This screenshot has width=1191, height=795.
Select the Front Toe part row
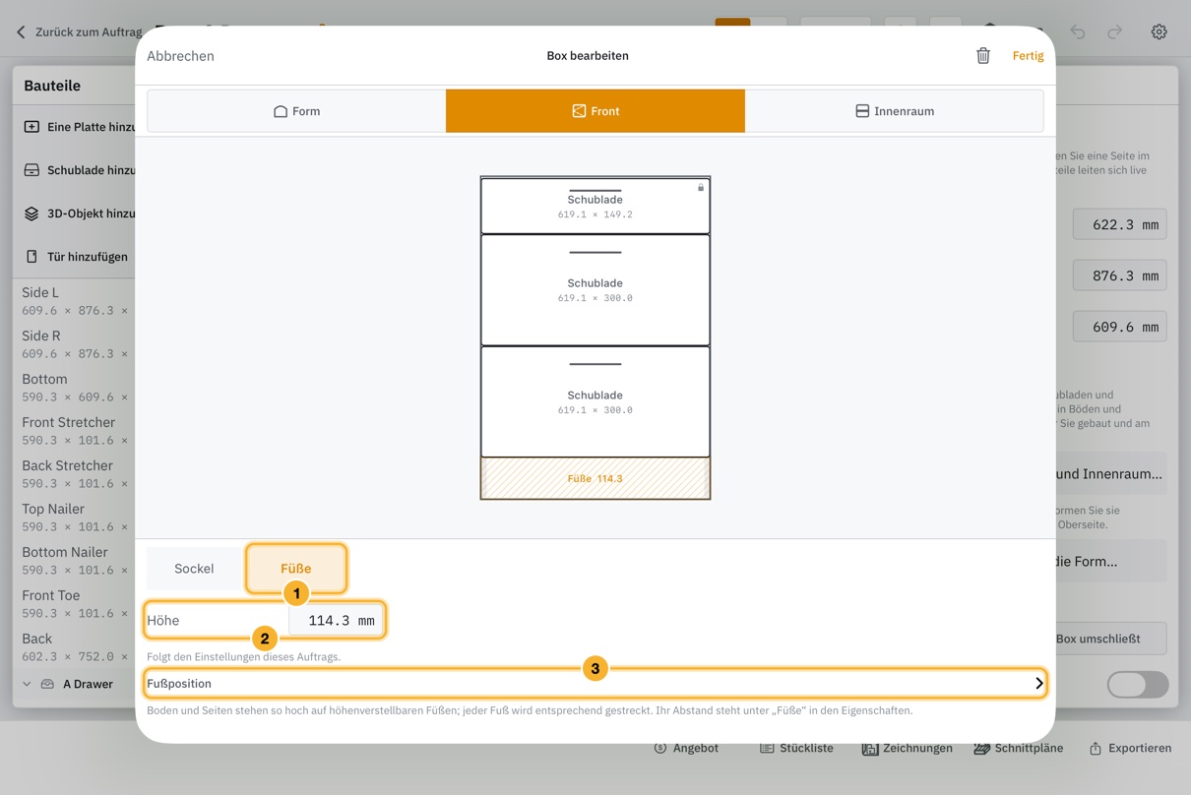coord(75,603)
